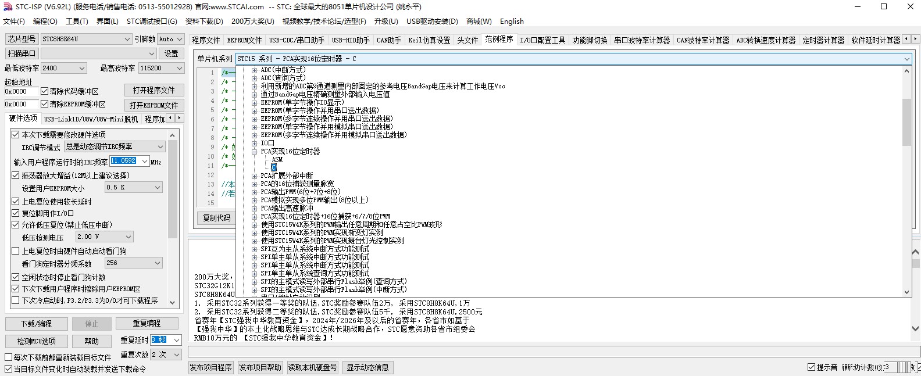The height and width of the screenshot is (376, 921).
Task: Click the right tab-scroll arrow in top tab bar
Action: coord(915,39)
